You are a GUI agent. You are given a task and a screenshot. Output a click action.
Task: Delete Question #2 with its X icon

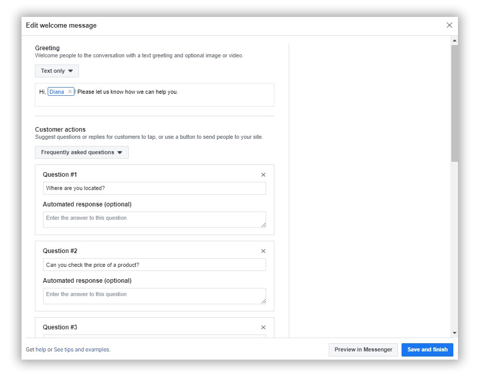coord(263,251)
